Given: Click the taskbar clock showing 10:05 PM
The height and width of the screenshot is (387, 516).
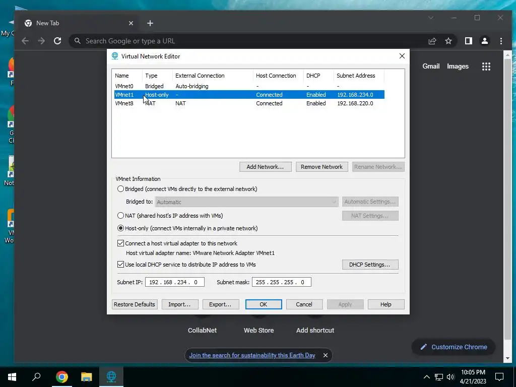Looking at the screenshot, I should (x=473, y=377).
